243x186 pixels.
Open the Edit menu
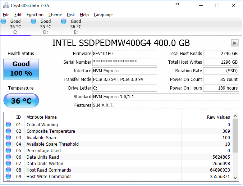point(18,15)
